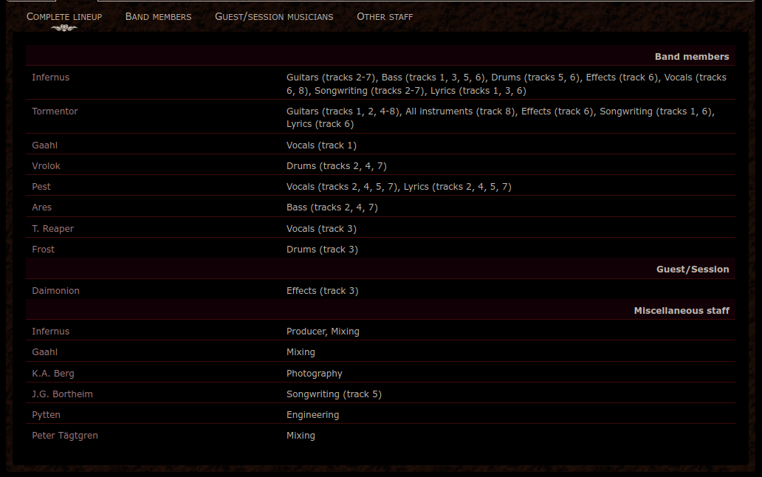Select the Mixing text beside Gaahl
This screenshot has height=477, width=762.
point(301,352)
